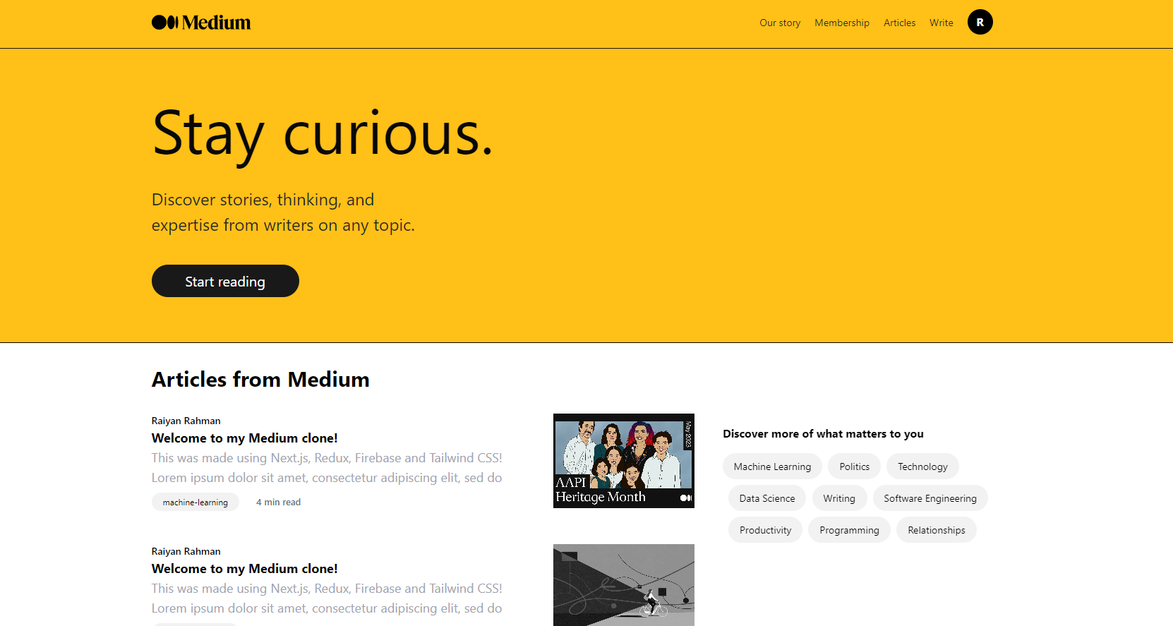Click the 'Discover stories, thinking, and expertise' tagline
This screenshot has height=626, width=1173.
pyautogui.click(x=283, y=212)
